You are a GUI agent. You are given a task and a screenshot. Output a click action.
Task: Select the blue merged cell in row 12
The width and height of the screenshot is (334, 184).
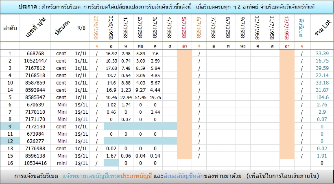coord(140,141)
